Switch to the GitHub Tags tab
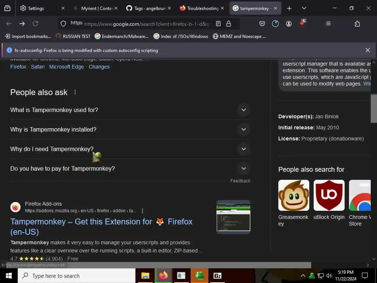Image resolution: width=377 pixels, height=283 pixels. coord(148,8)
